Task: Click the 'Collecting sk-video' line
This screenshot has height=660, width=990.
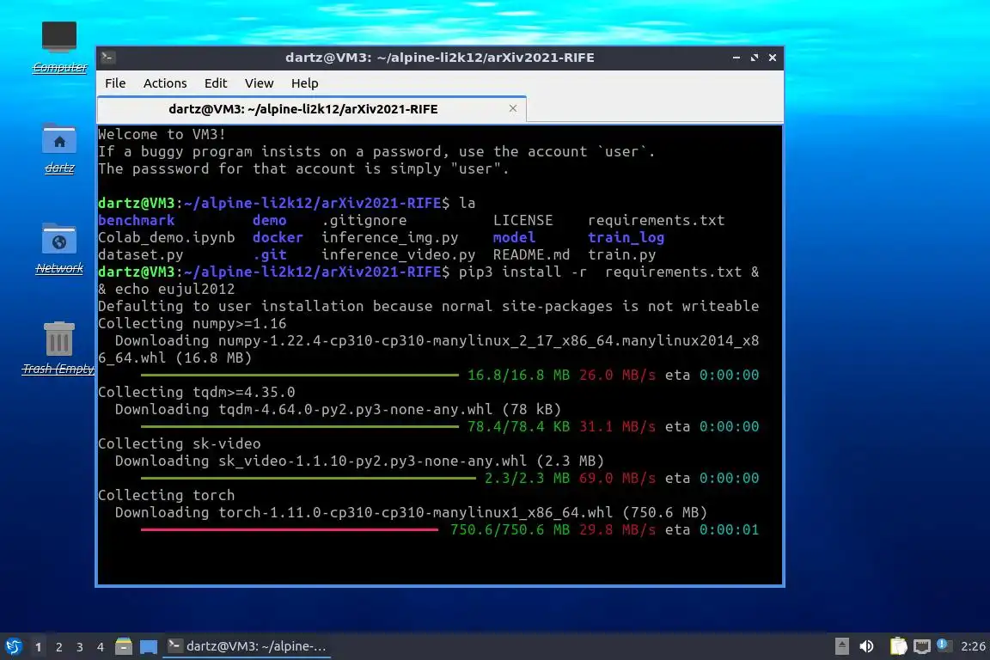Action: [180, 443]
